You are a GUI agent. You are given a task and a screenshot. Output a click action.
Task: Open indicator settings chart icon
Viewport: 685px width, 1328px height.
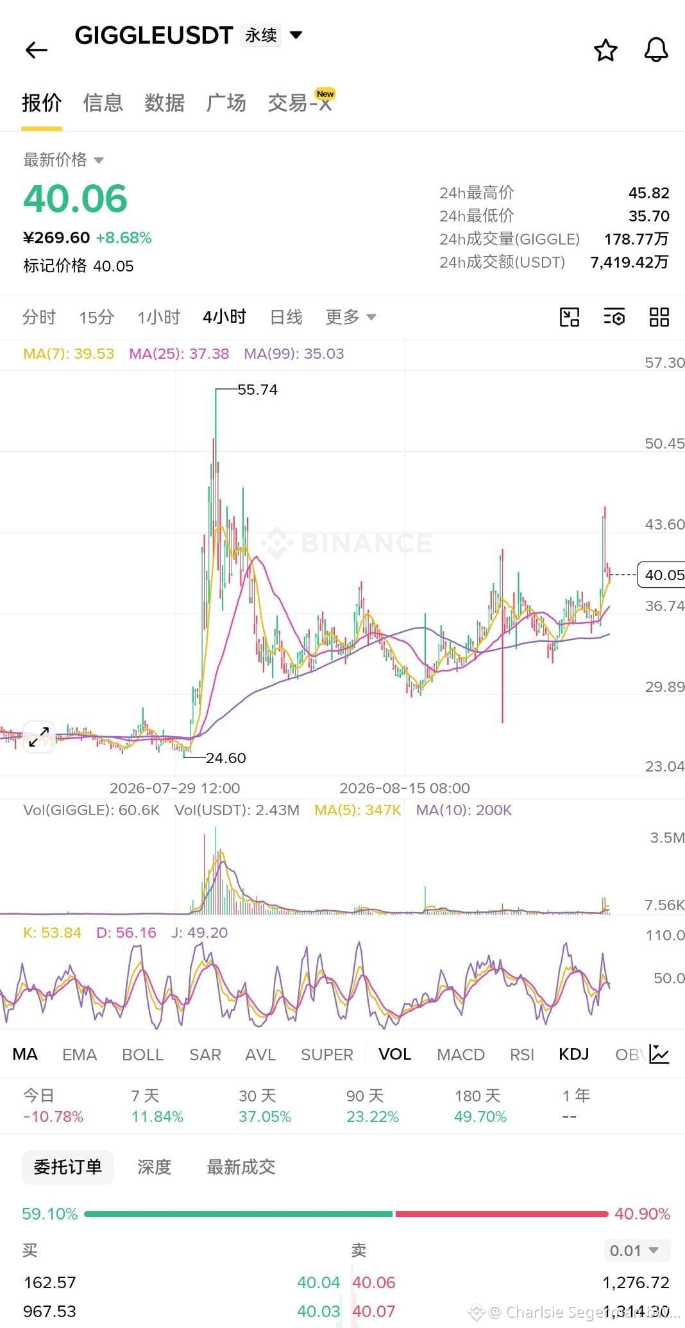(x=659, y=1054)
